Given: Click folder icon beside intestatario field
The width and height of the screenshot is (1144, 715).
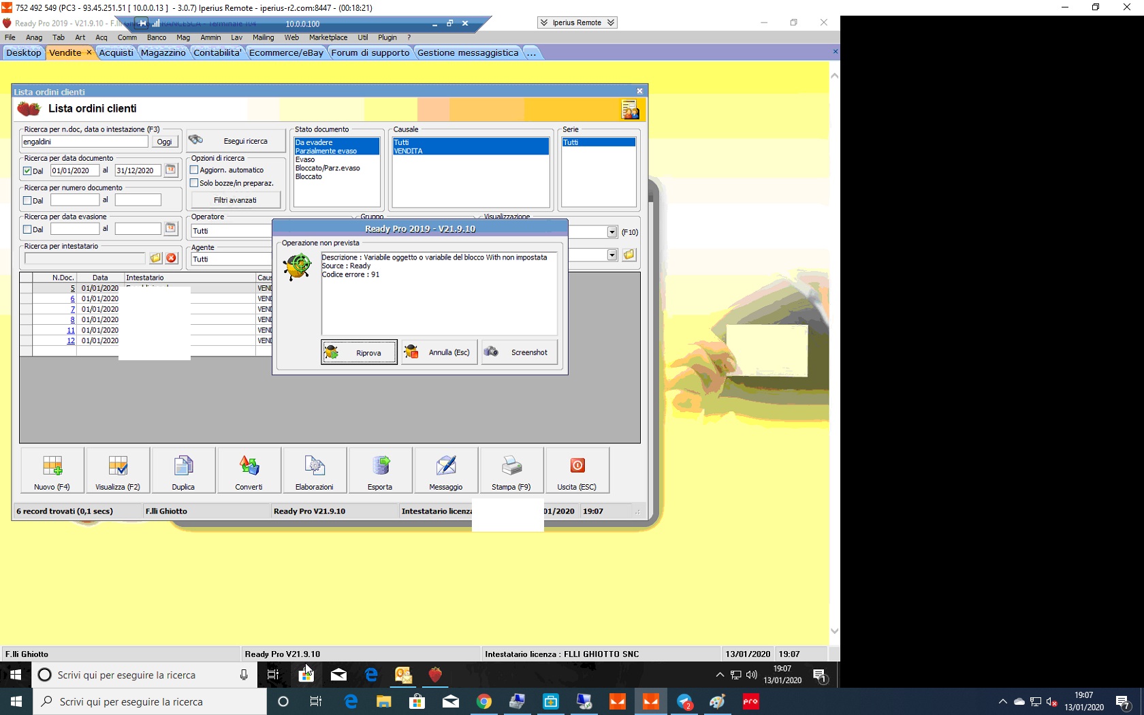Looking at the screenshot, I should [156, 258].
